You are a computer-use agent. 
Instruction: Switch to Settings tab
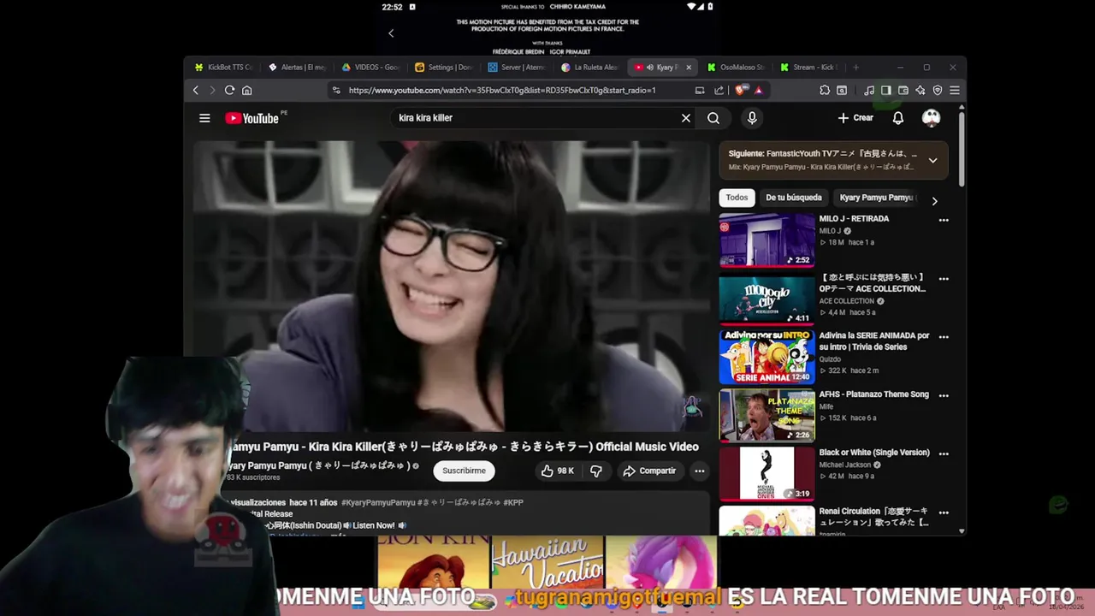pos(443,67)
